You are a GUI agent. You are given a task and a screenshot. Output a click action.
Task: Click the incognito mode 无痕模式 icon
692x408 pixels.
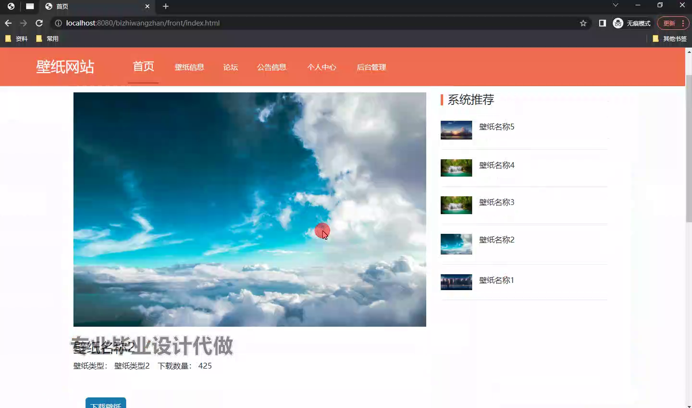tap(632, 23)
